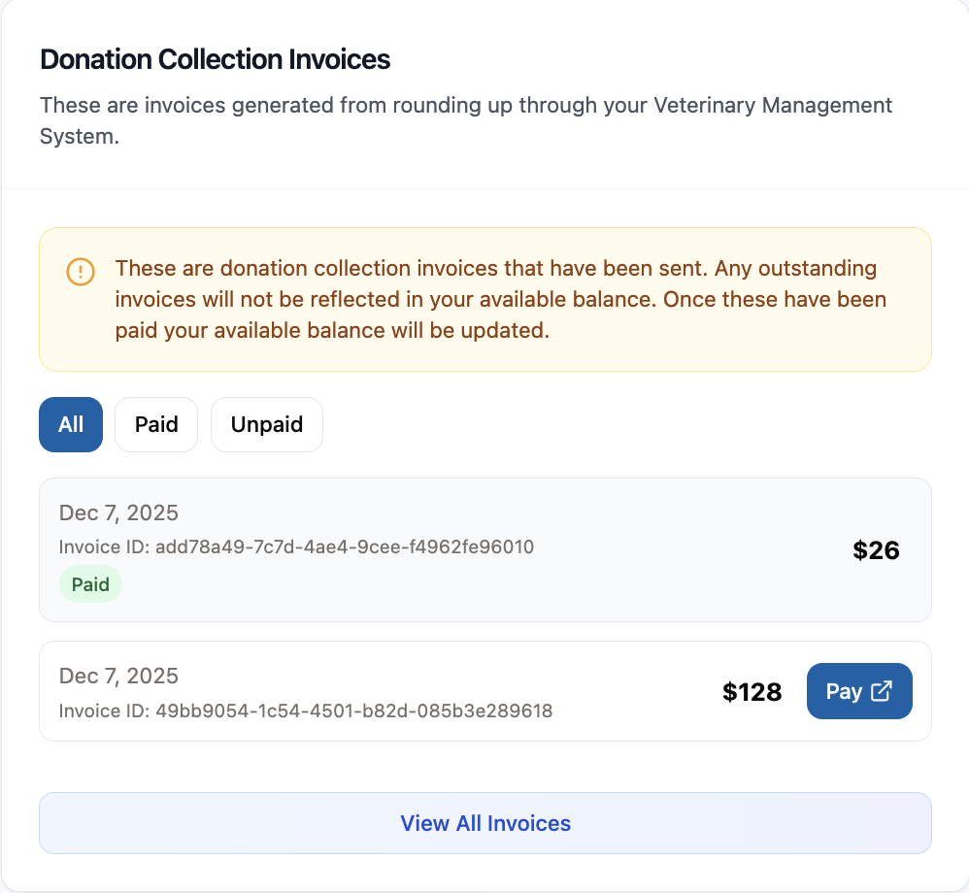Image resolution: width=969 pixels, height=893 pixels.
Task: Show only Unpaid invoices
Action: pos(267,424)
